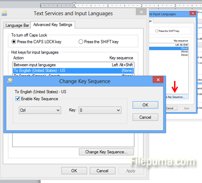Close the background Input Languages window
202x183 pixels.
coord(193,13)
